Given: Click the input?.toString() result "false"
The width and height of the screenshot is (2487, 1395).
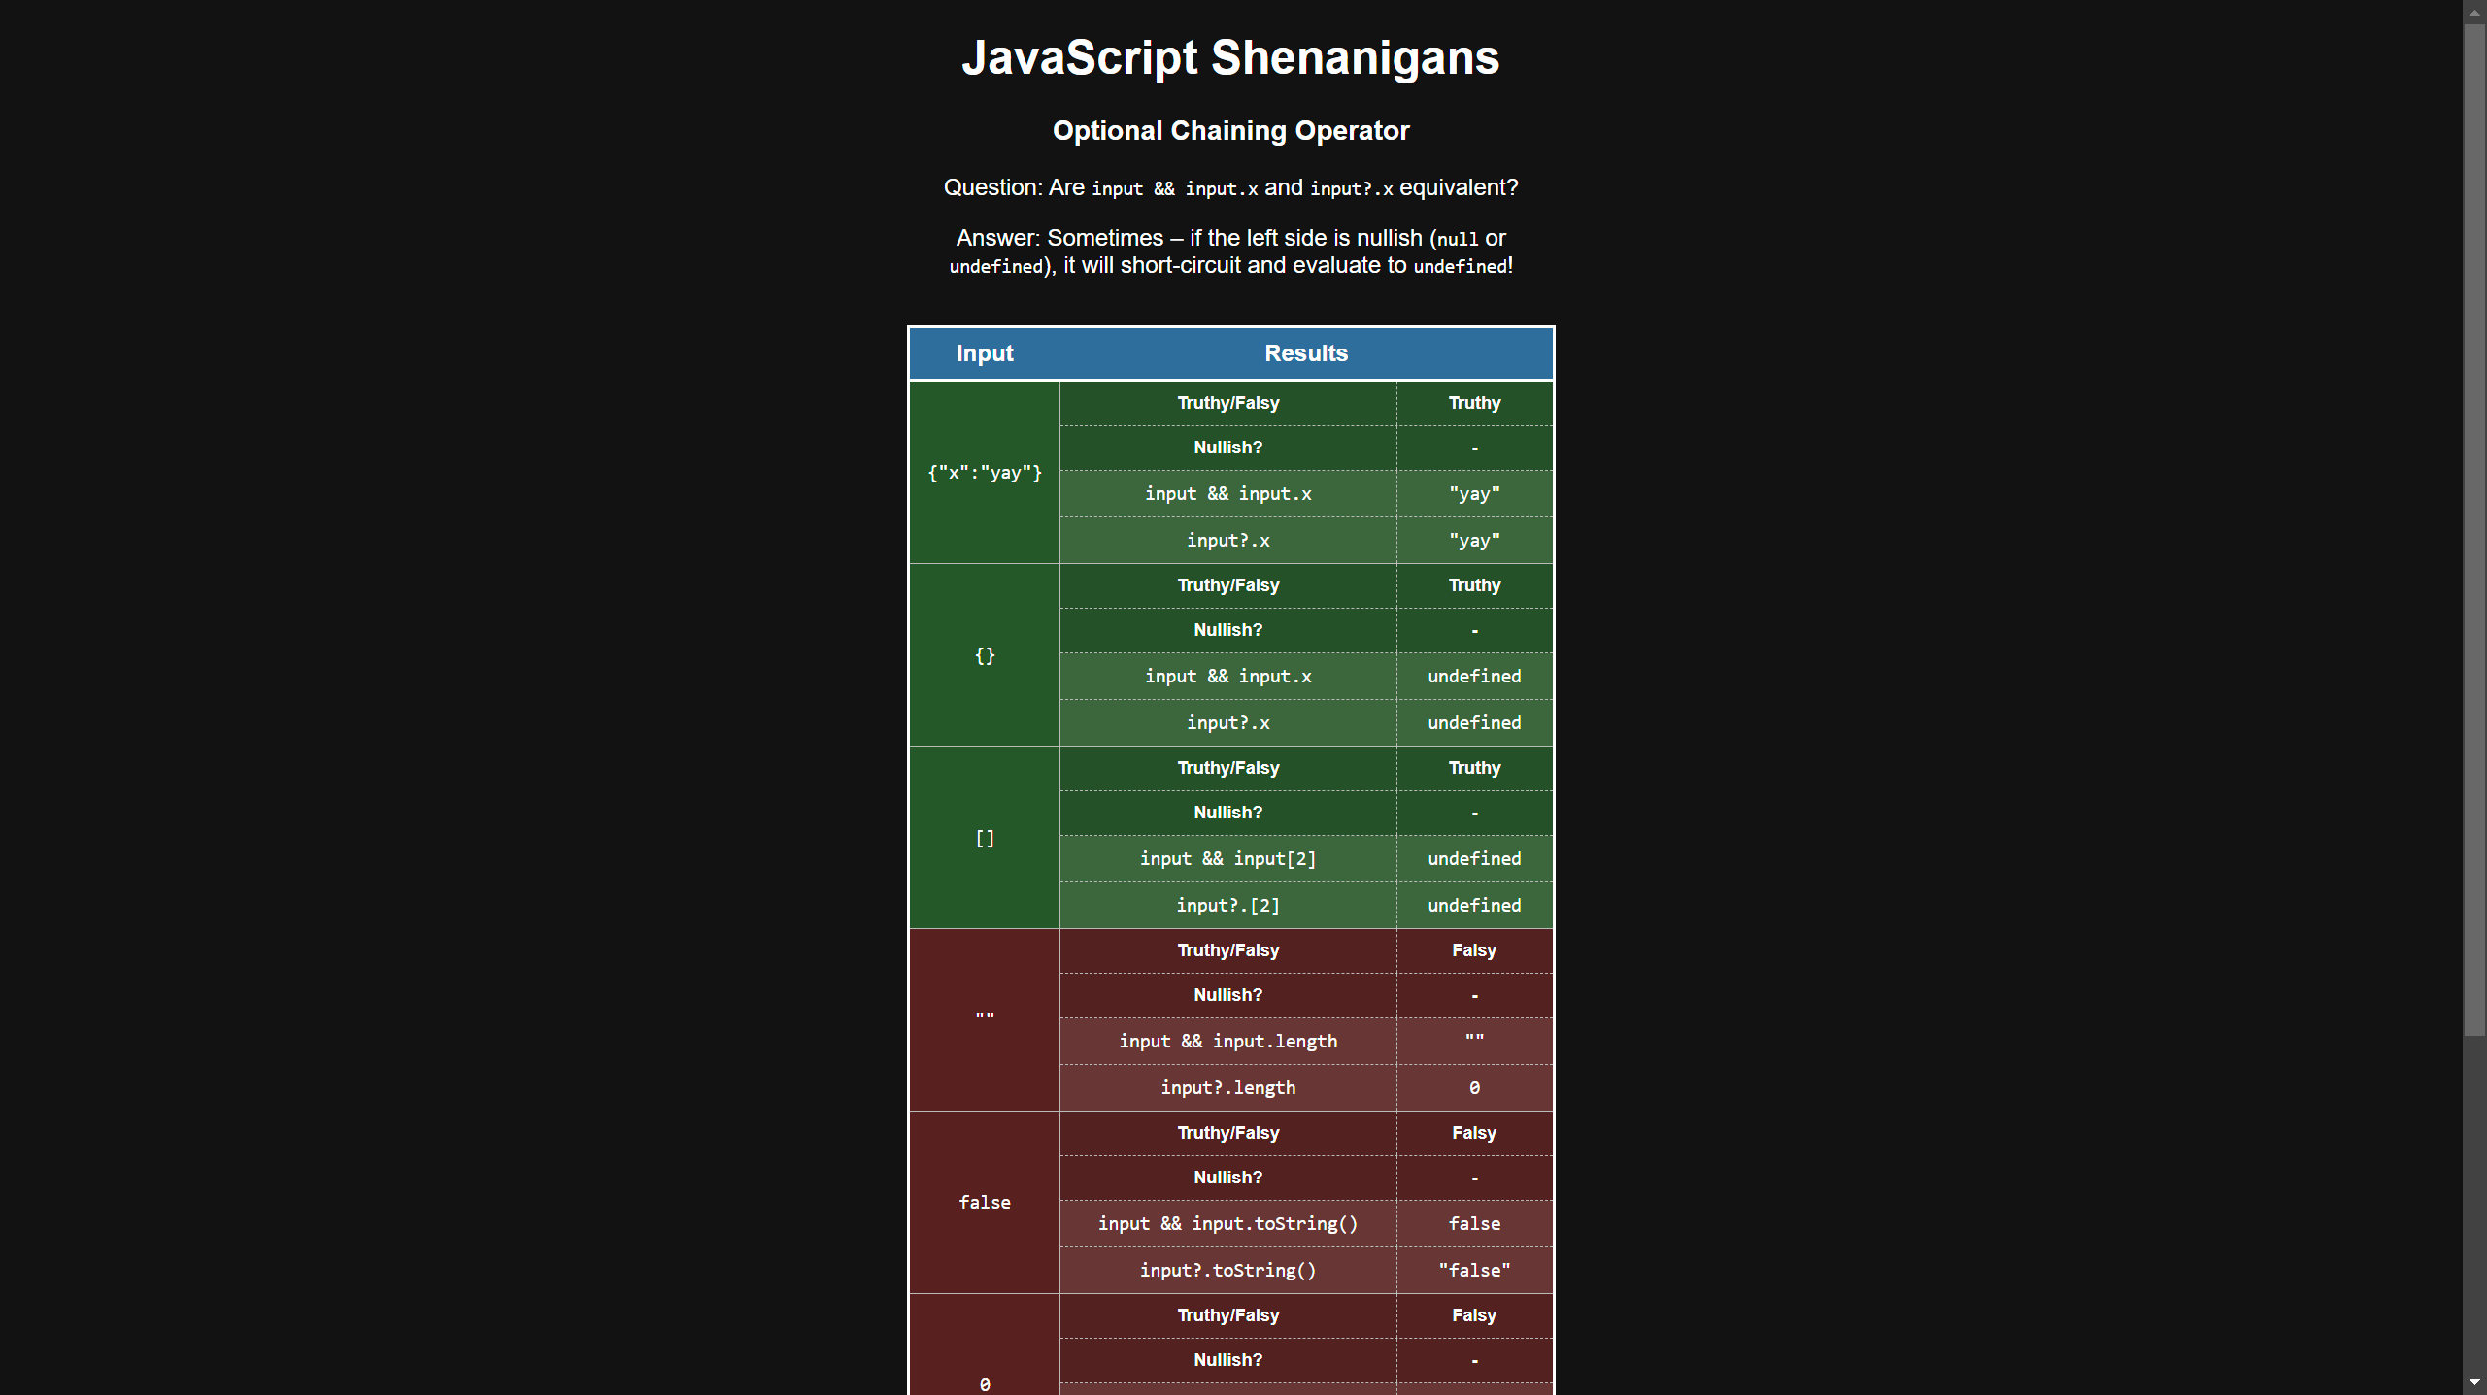Looking at the screenshot, I should 1473,1270.
